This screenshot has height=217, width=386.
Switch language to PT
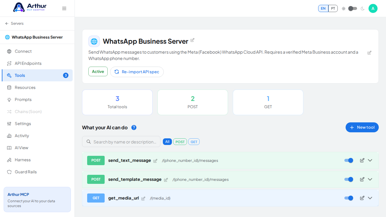333,8
